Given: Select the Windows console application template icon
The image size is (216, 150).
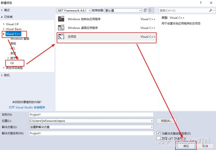Looking at the screenshot, I should pyautogui.click(x=61, y=19).
